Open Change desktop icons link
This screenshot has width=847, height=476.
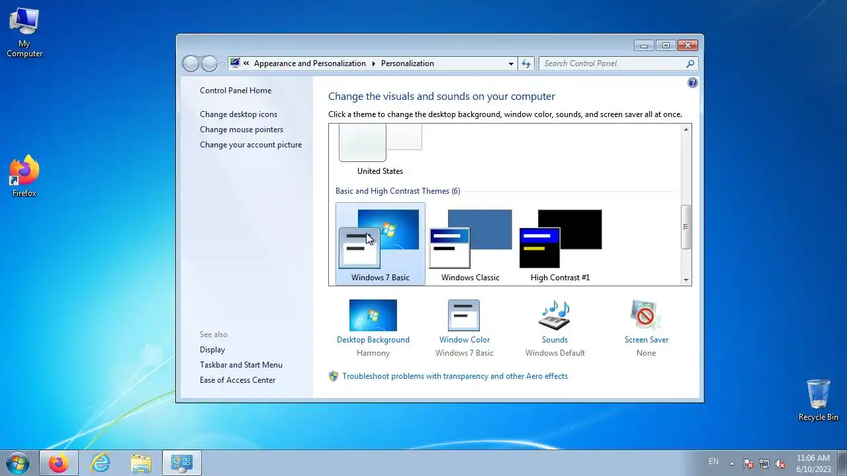click(x=239, y=114)
